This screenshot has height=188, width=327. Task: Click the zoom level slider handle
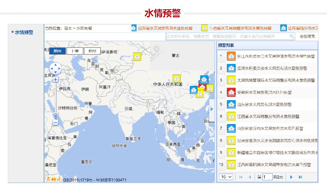56,114
